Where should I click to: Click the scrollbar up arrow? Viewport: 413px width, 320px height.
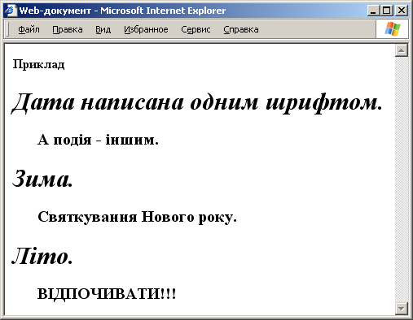tap(402, 50)
